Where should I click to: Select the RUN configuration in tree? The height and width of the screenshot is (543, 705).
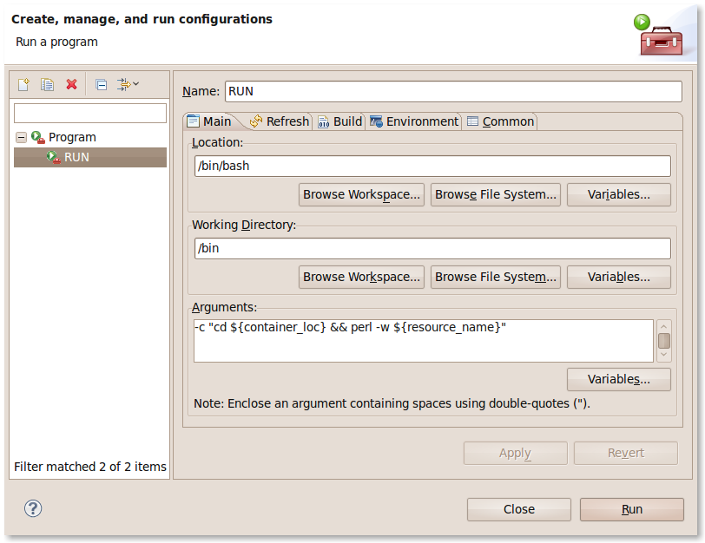76,157
